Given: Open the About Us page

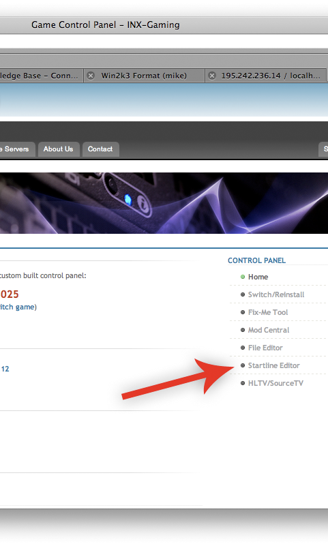Looking at the screenshot, I should (x=59, y=149).
